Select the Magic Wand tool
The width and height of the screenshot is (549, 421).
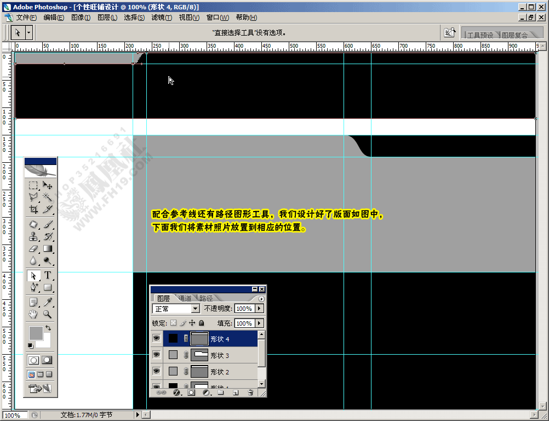tap(47, 197)
